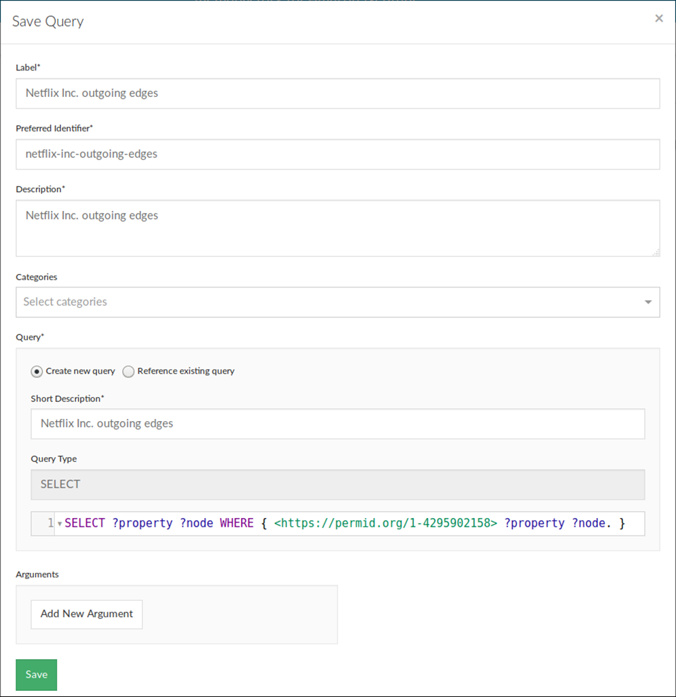Click the SELECT keyword in SPARQL editor
676x697 pixels.
85,523
